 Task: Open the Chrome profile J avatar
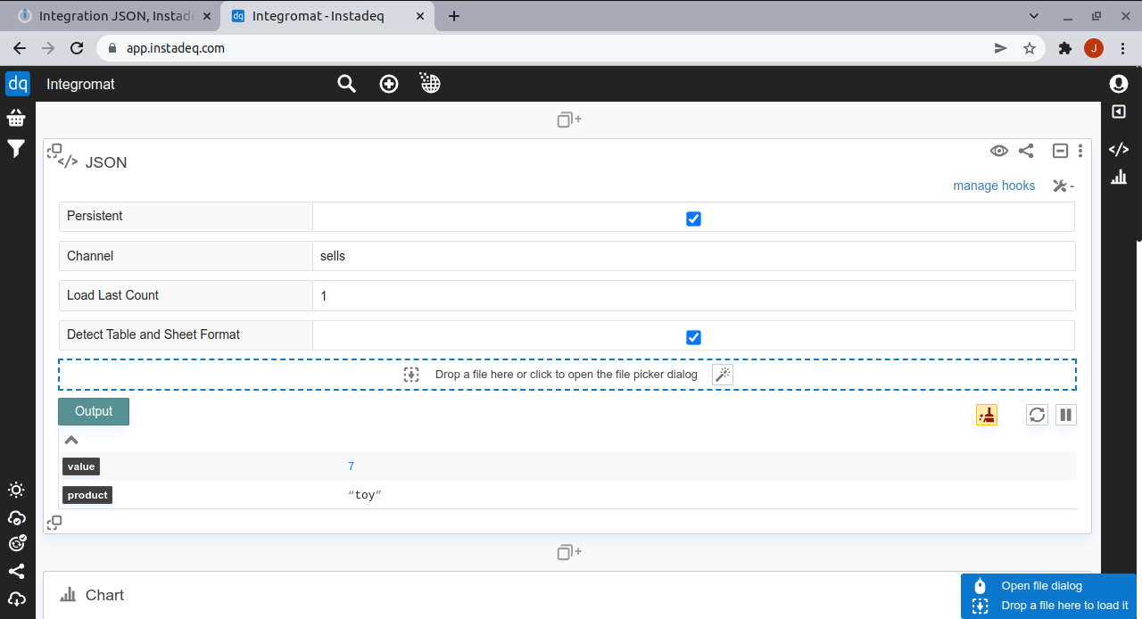pos(1094,48)
